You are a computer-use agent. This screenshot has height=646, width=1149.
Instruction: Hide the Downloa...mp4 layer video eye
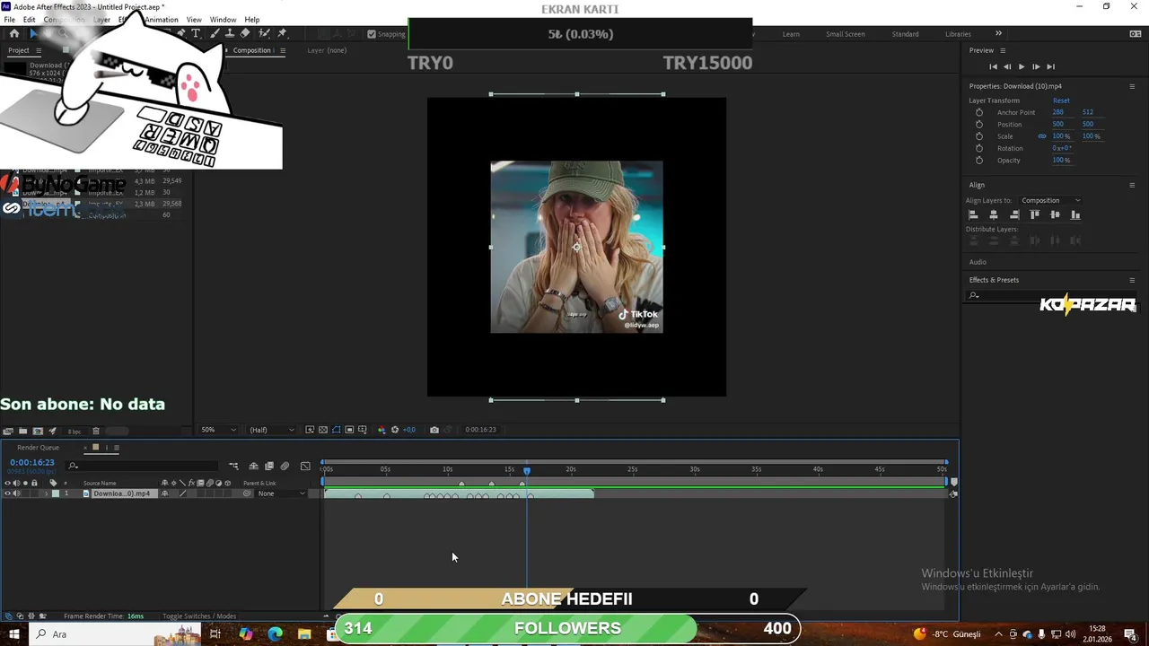[x=7, y=493]
